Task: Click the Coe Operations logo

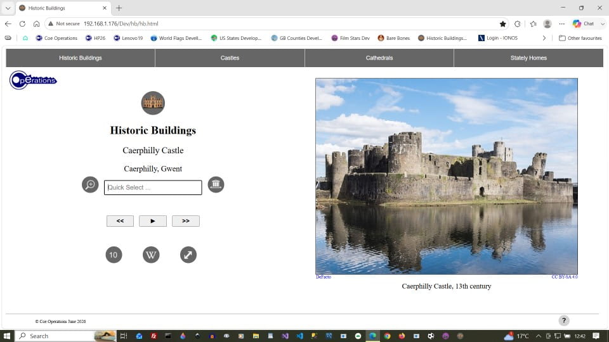Action: point(33,80)
